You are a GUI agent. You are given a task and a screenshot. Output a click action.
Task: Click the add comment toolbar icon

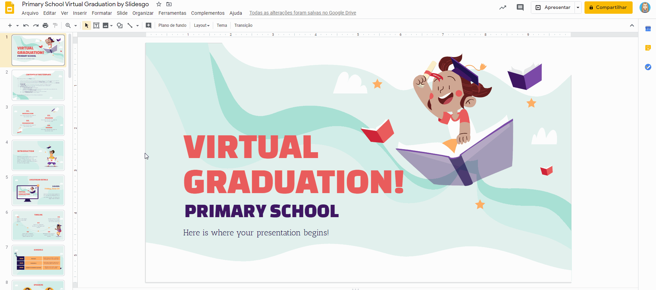coord(149,25)
